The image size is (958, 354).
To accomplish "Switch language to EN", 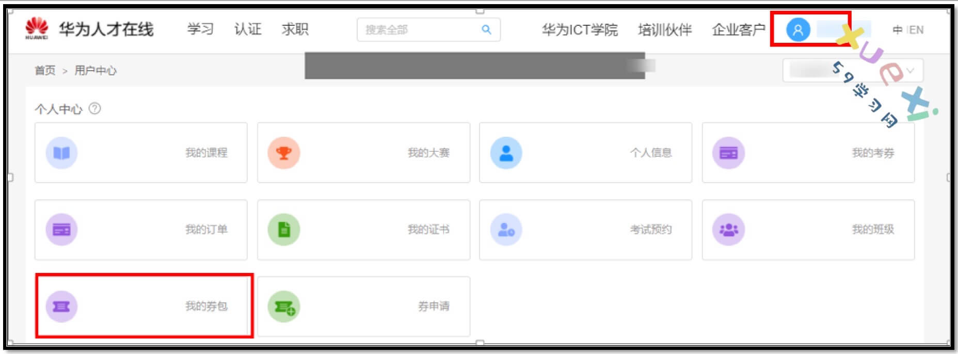I will [x=916, y=30].
